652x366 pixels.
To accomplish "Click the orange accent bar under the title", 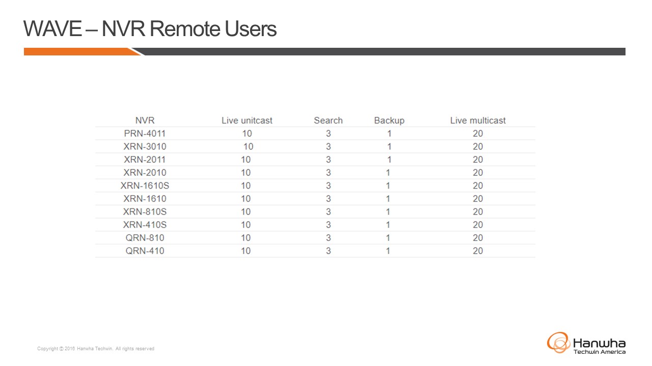I will [x=79, y=51].
